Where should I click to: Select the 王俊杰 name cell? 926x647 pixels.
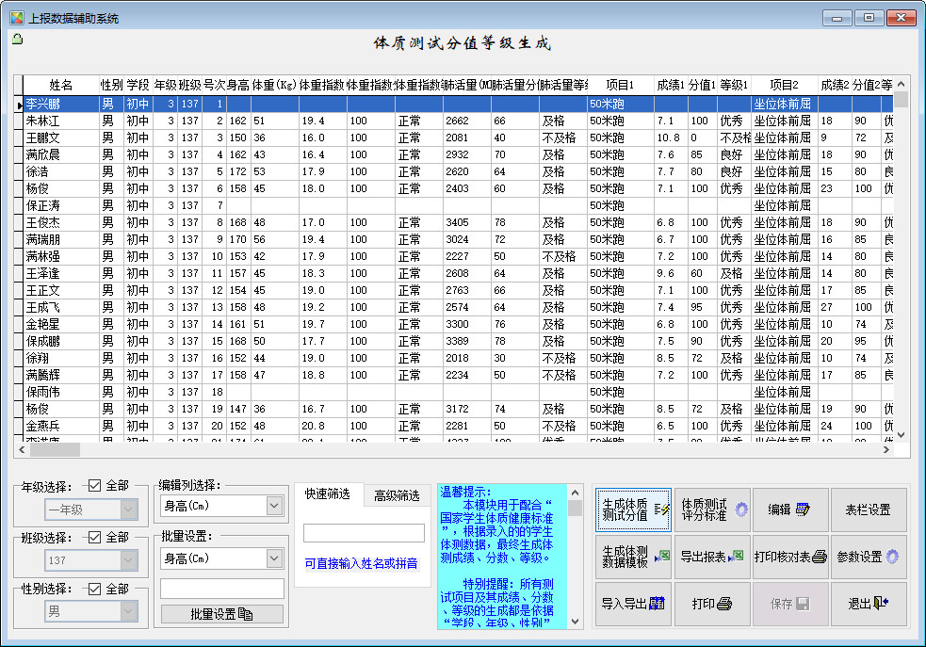click(61, 222)
